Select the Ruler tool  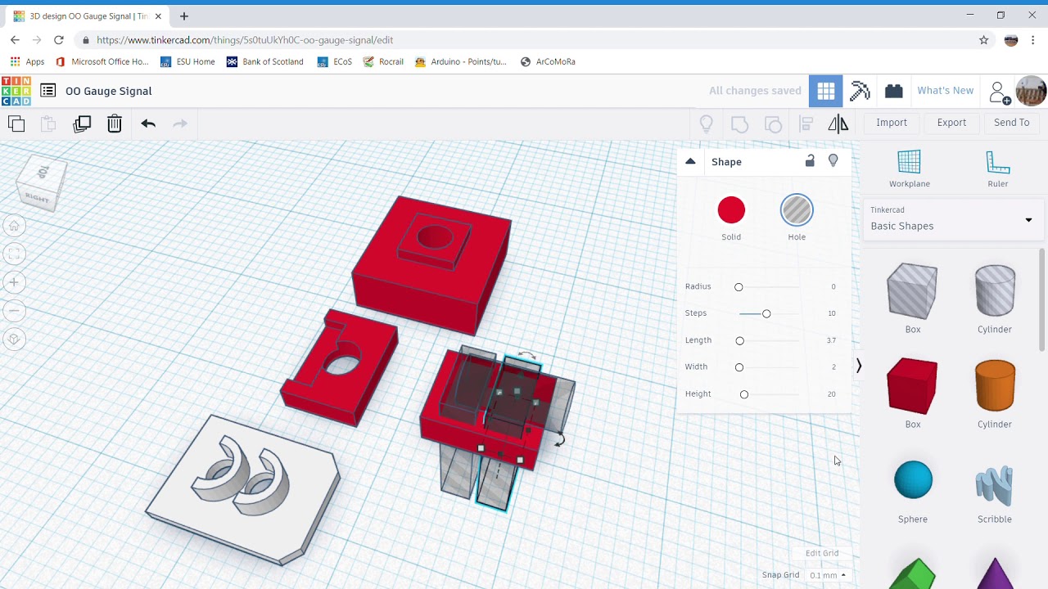click(998, 169)
